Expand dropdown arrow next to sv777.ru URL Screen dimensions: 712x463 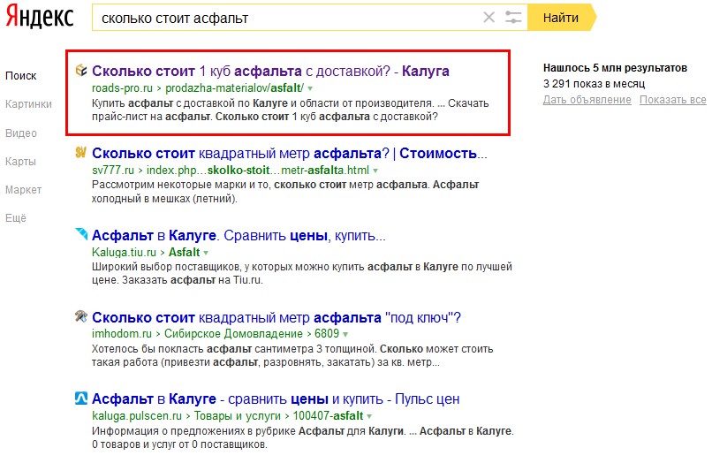point(375,170)
